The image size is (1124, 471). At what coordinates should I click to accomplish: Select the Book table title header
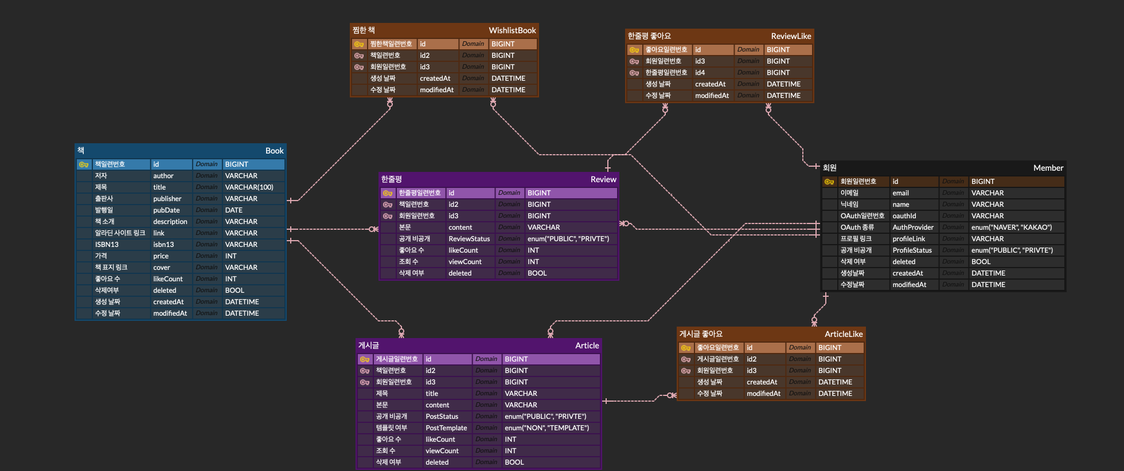(x=181, y=151)
